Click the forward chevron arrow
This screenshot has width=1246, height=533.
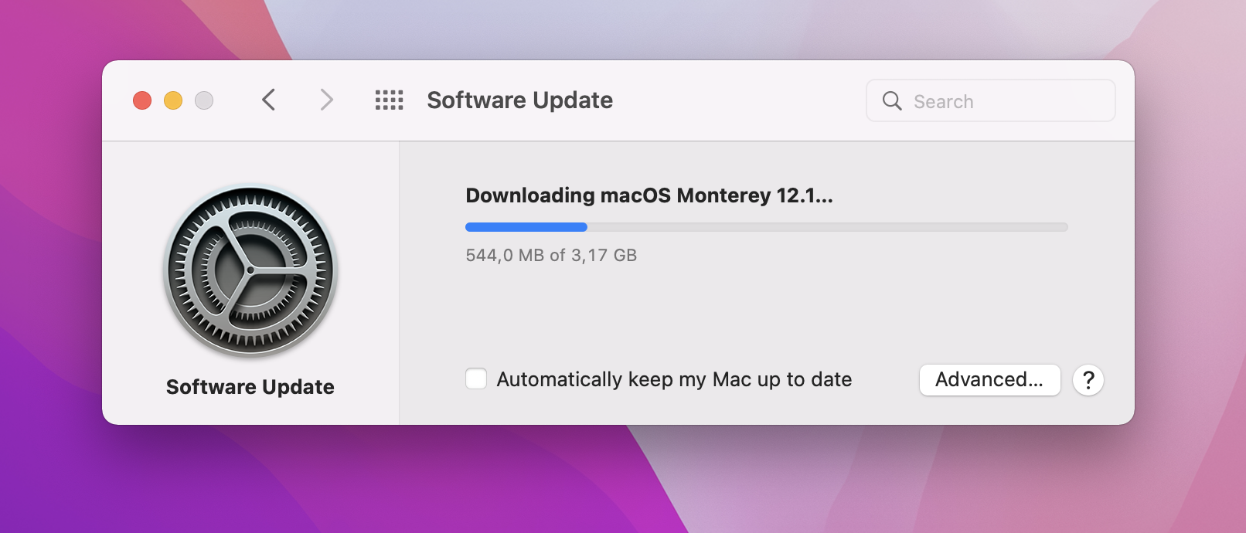click(327, 100)
